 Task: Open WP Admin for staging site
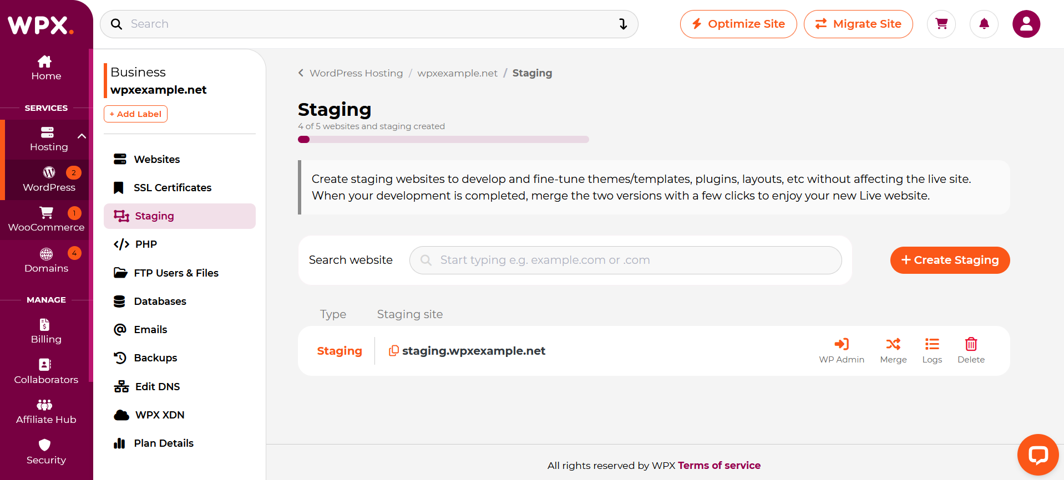point(842,351)
